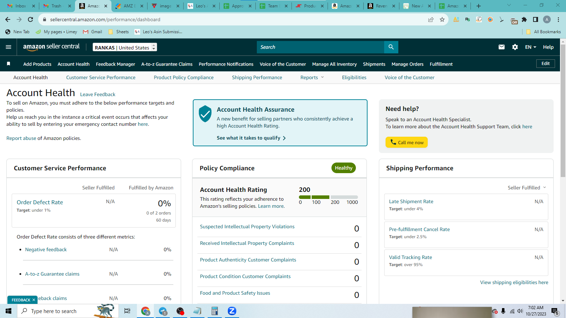This screenshot has height=318, width=566.
Task: Click Learn more under Account Health Rating
Action: [x=271, y=206]
